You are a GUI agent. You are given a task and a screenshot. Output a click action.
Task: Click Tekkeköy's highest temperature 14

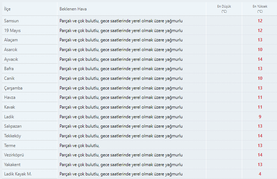point(260,136)
